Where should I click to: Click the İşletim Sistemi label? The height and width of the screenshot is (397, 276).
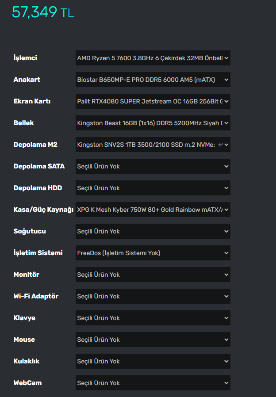pyautogui.click(x=38, y=253)
